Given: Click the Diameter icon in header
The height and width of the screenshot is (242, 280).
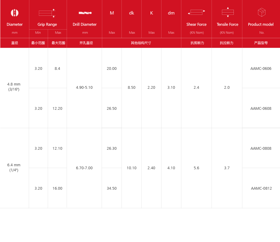Looking at the screenshot, I should [15, 13].
